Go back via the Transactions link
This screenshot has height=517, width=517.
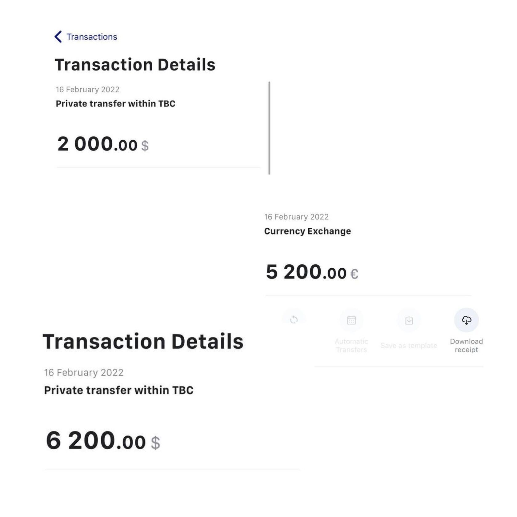[x=92, y=37]
